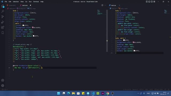Open the Search view in activity bar
Screen dimensions: 171x96
(3, 11)
